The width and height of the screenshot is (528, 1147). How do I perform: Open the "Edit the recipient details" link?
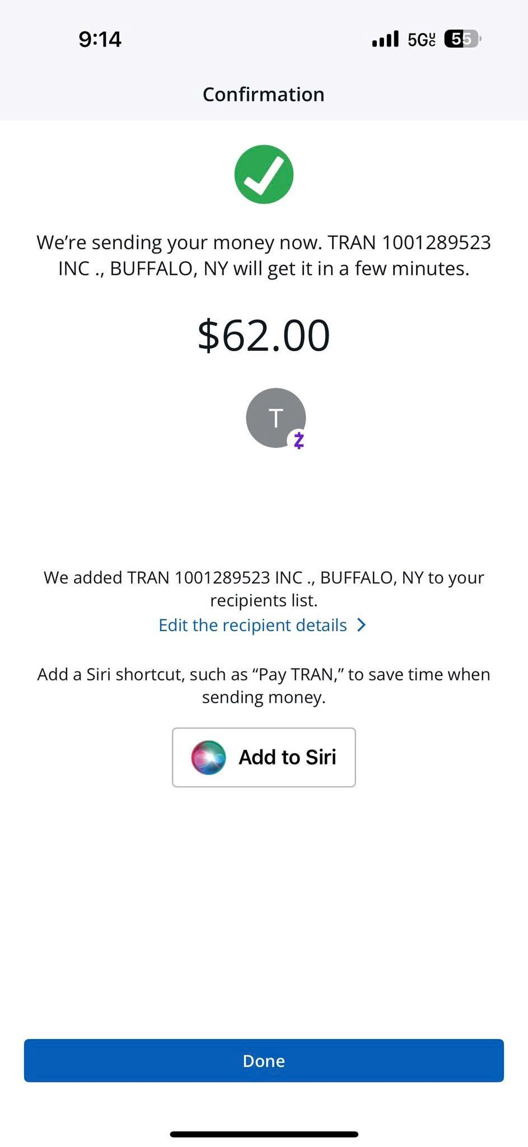point(253,625)
